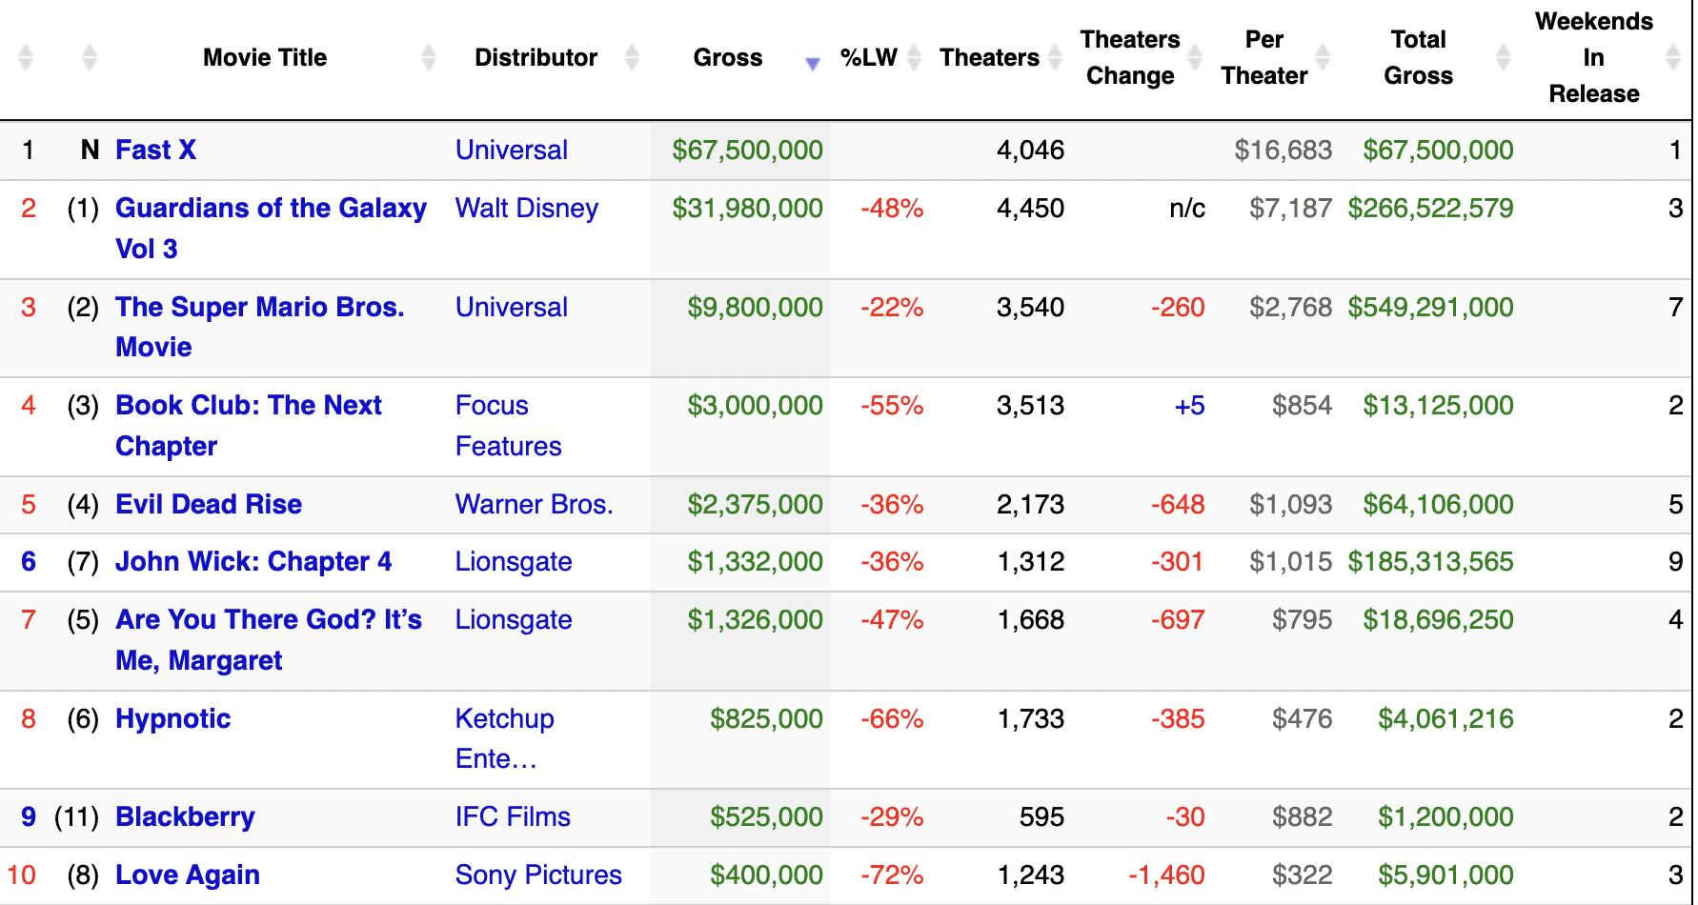Screen dimensions: 1698x905
Task: Click -72% value for Love Again
Action: 892,875
